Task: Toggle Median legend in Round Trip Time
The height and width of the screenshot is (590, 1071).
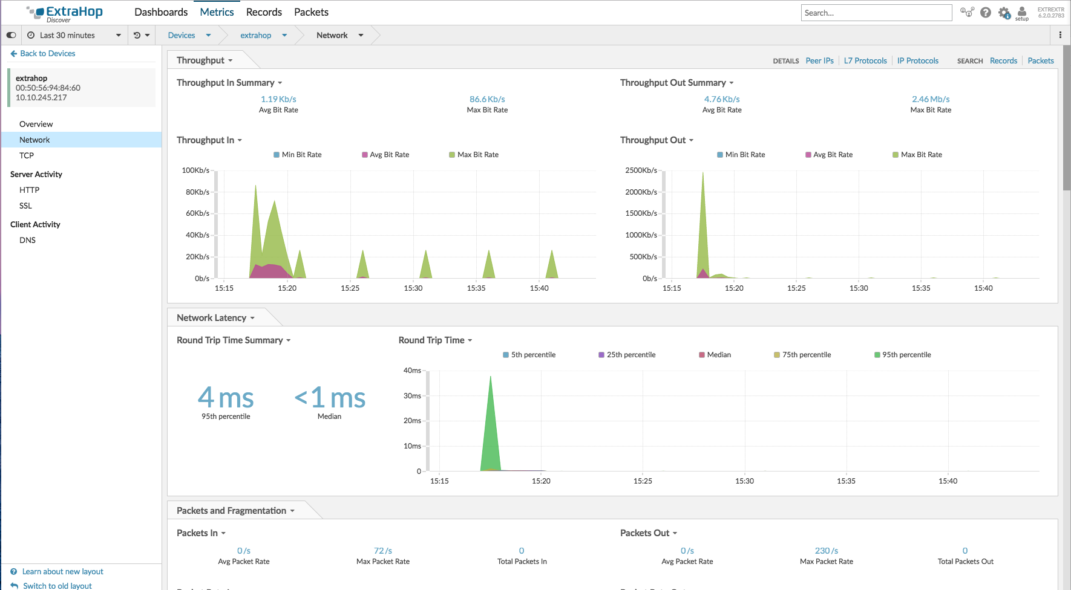Action: pyautogui.click(x=715, y=355)
